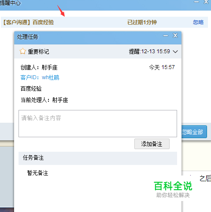211x212 pixels.
Task: Minimize the 提醒中心 window
Action: point(196,2)
